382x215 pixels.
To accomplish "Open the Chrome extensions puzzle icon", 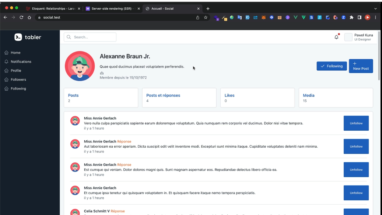I will click(x=351, y=17).
